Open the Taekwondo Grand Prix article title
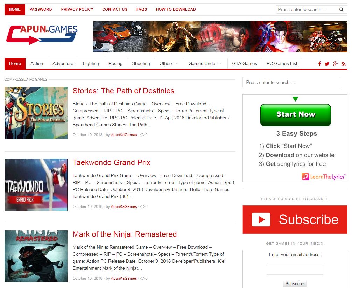The image size is (352, 288). (x=111, y=162)
